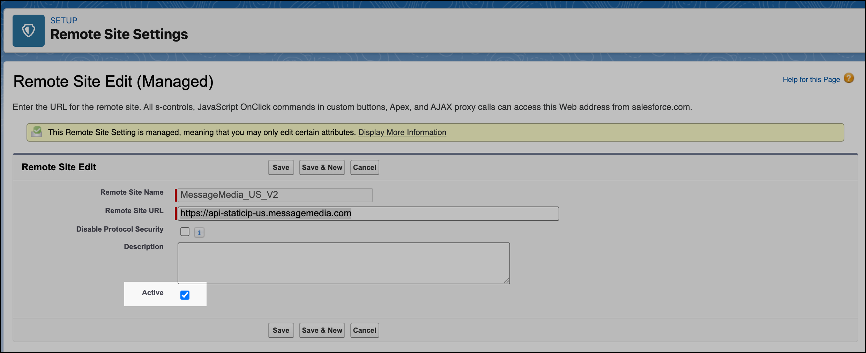
Task: Open the Display More Information link
Action: pyautogui.click(x=402, y=132)
